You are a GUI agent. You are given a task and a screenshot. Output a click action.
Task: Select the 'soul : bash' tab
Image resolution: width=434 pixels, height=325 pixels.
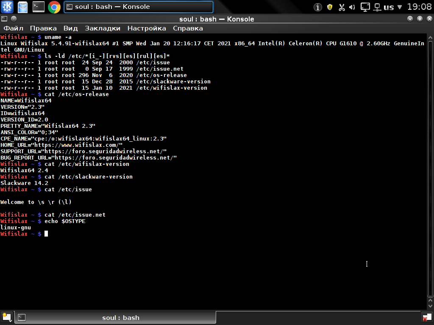[x=115, y=317]
